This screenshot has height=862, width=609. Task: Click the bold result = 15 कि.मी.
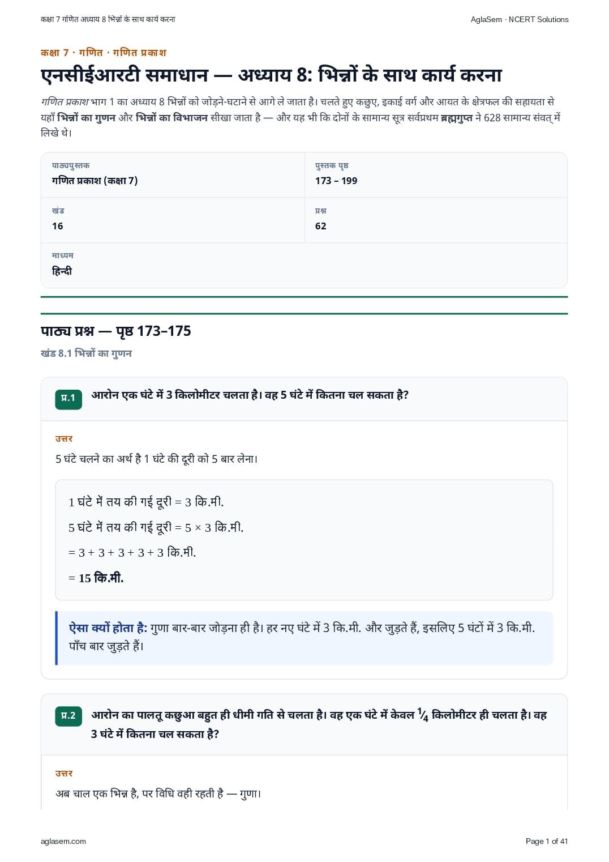tap(96, 578)
